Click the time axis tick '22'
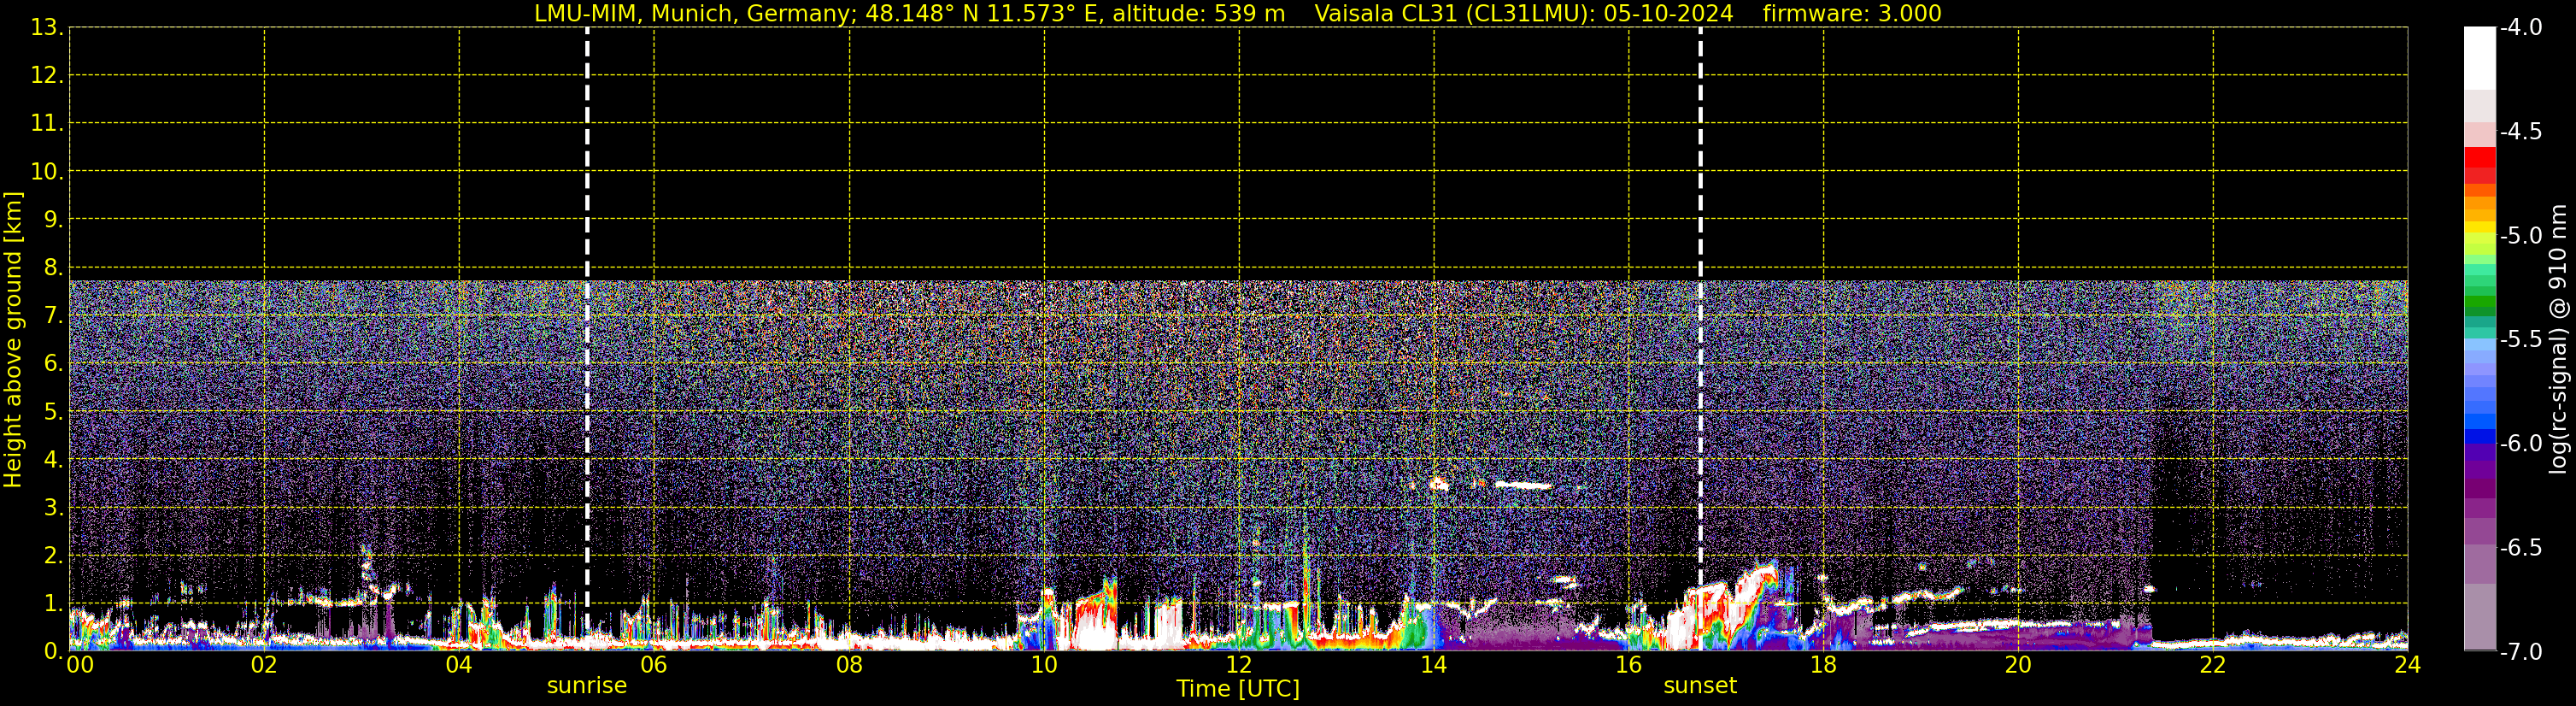 pyautogui.click(x=2213, y=665)
